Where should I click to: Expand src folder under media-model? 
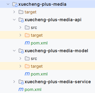click(x=20, y=58)
